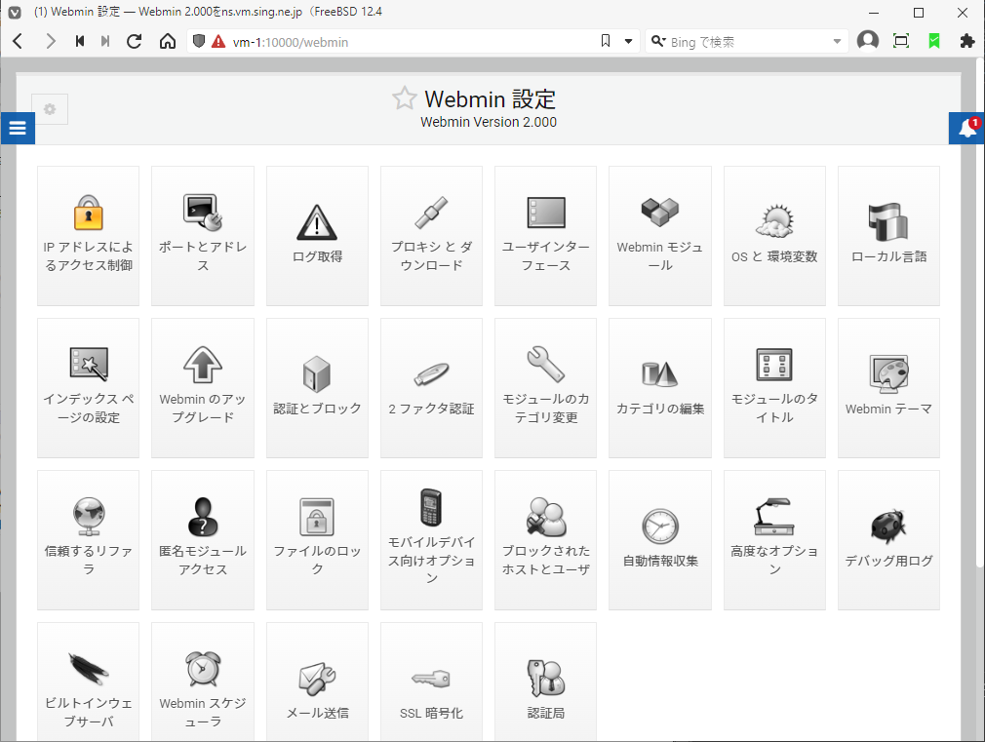Screen dimensions: 985x742
Task: Expand address bar history dropdown
Action: pos(628,42)
